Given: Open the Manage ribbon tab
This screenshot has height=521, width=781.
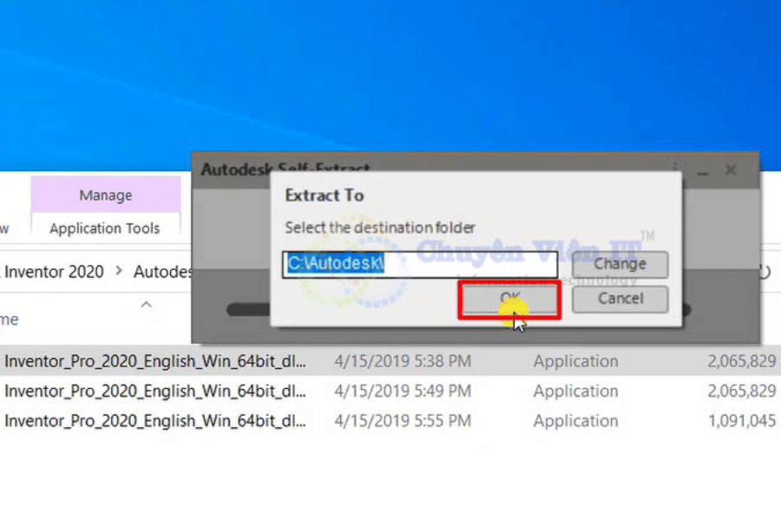Looking at the screenshot, I should [105, 195].
